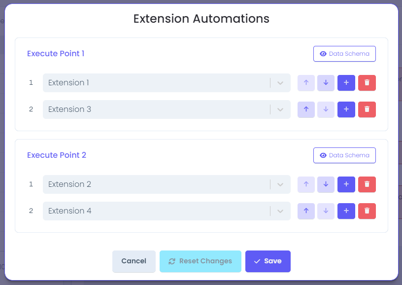Add a row after Extension 4
Viewport: 402px width, 285px height.
(x=346, y=211)
